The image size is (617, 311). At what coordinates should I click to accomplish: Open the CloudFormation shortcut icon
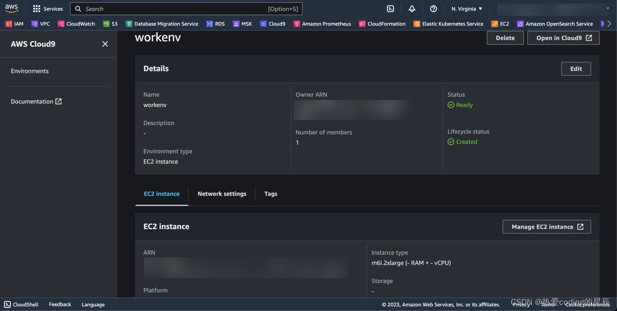pyautogui.click(x=362, y=24)
